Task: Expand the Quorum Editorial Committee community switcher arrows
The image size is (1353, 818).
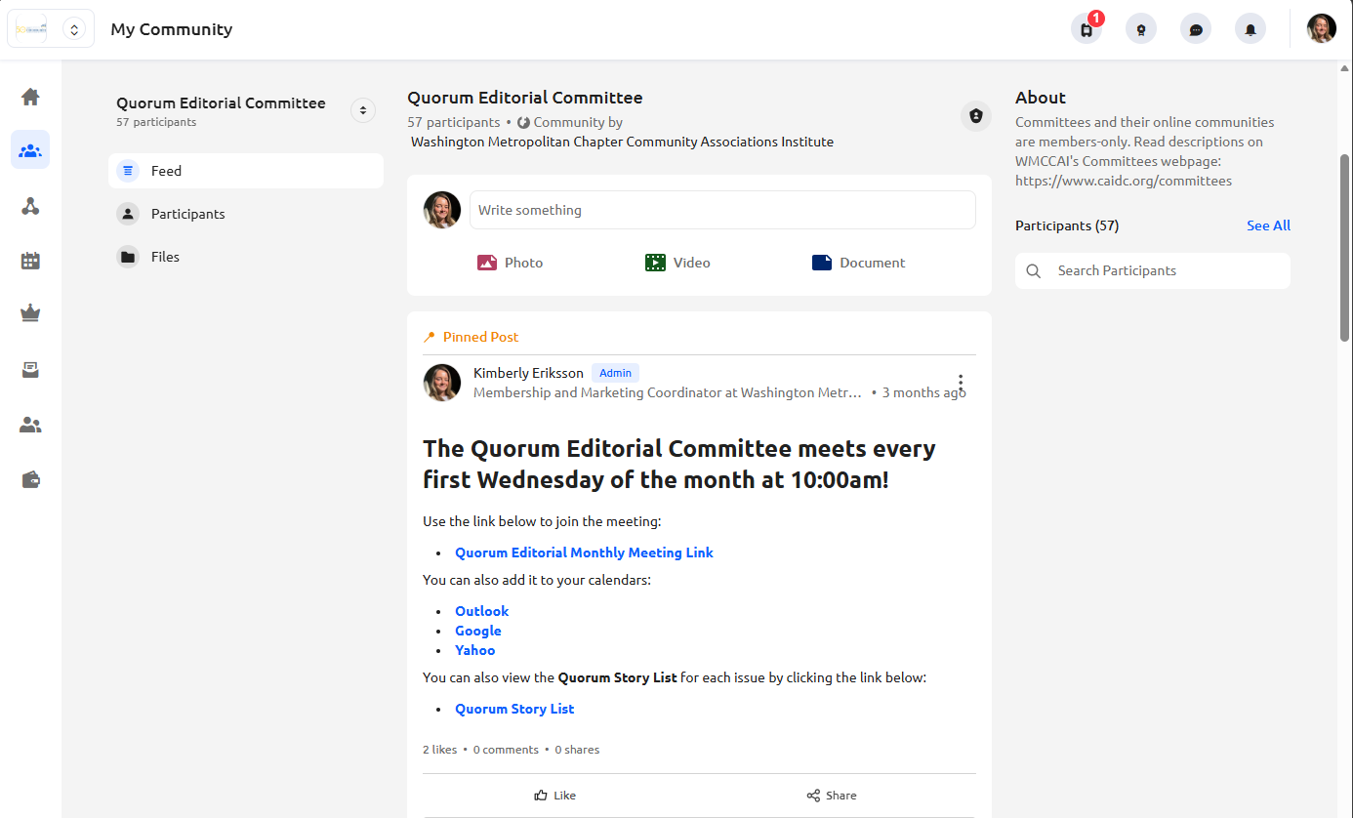Action: pyautogui.click(x=363, y=110)
